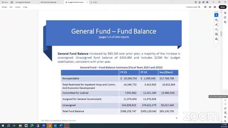Click the vertical document scrollbar thumb
Screen dimensions: 228x128
coord(221,34)
